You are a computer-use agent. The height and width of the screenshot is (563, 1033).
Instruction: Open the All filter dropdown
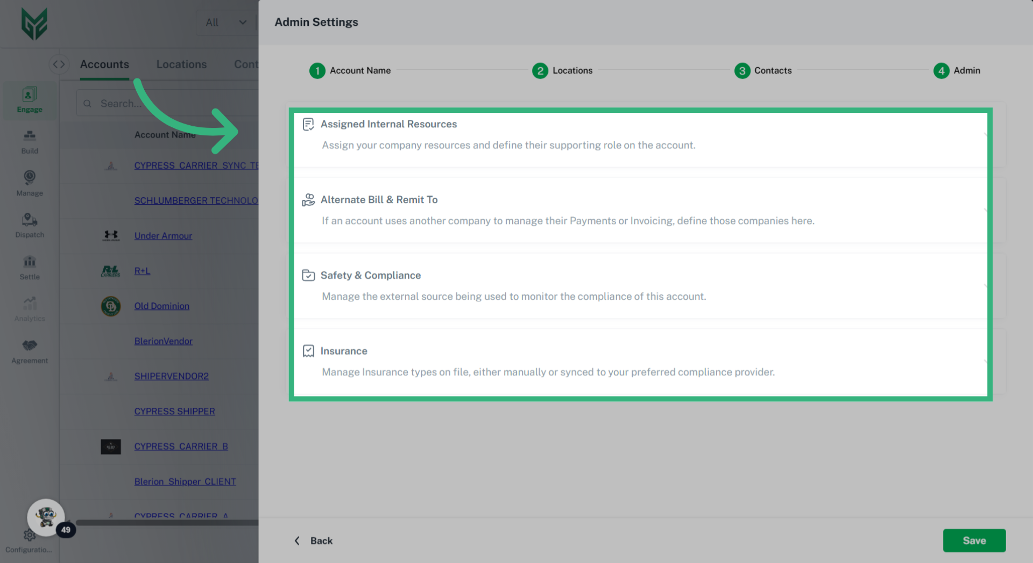[226, 23]
